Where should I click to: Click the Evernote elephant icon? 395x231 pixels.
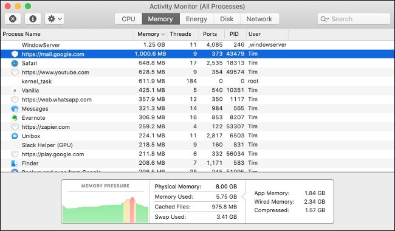[15, 118]
